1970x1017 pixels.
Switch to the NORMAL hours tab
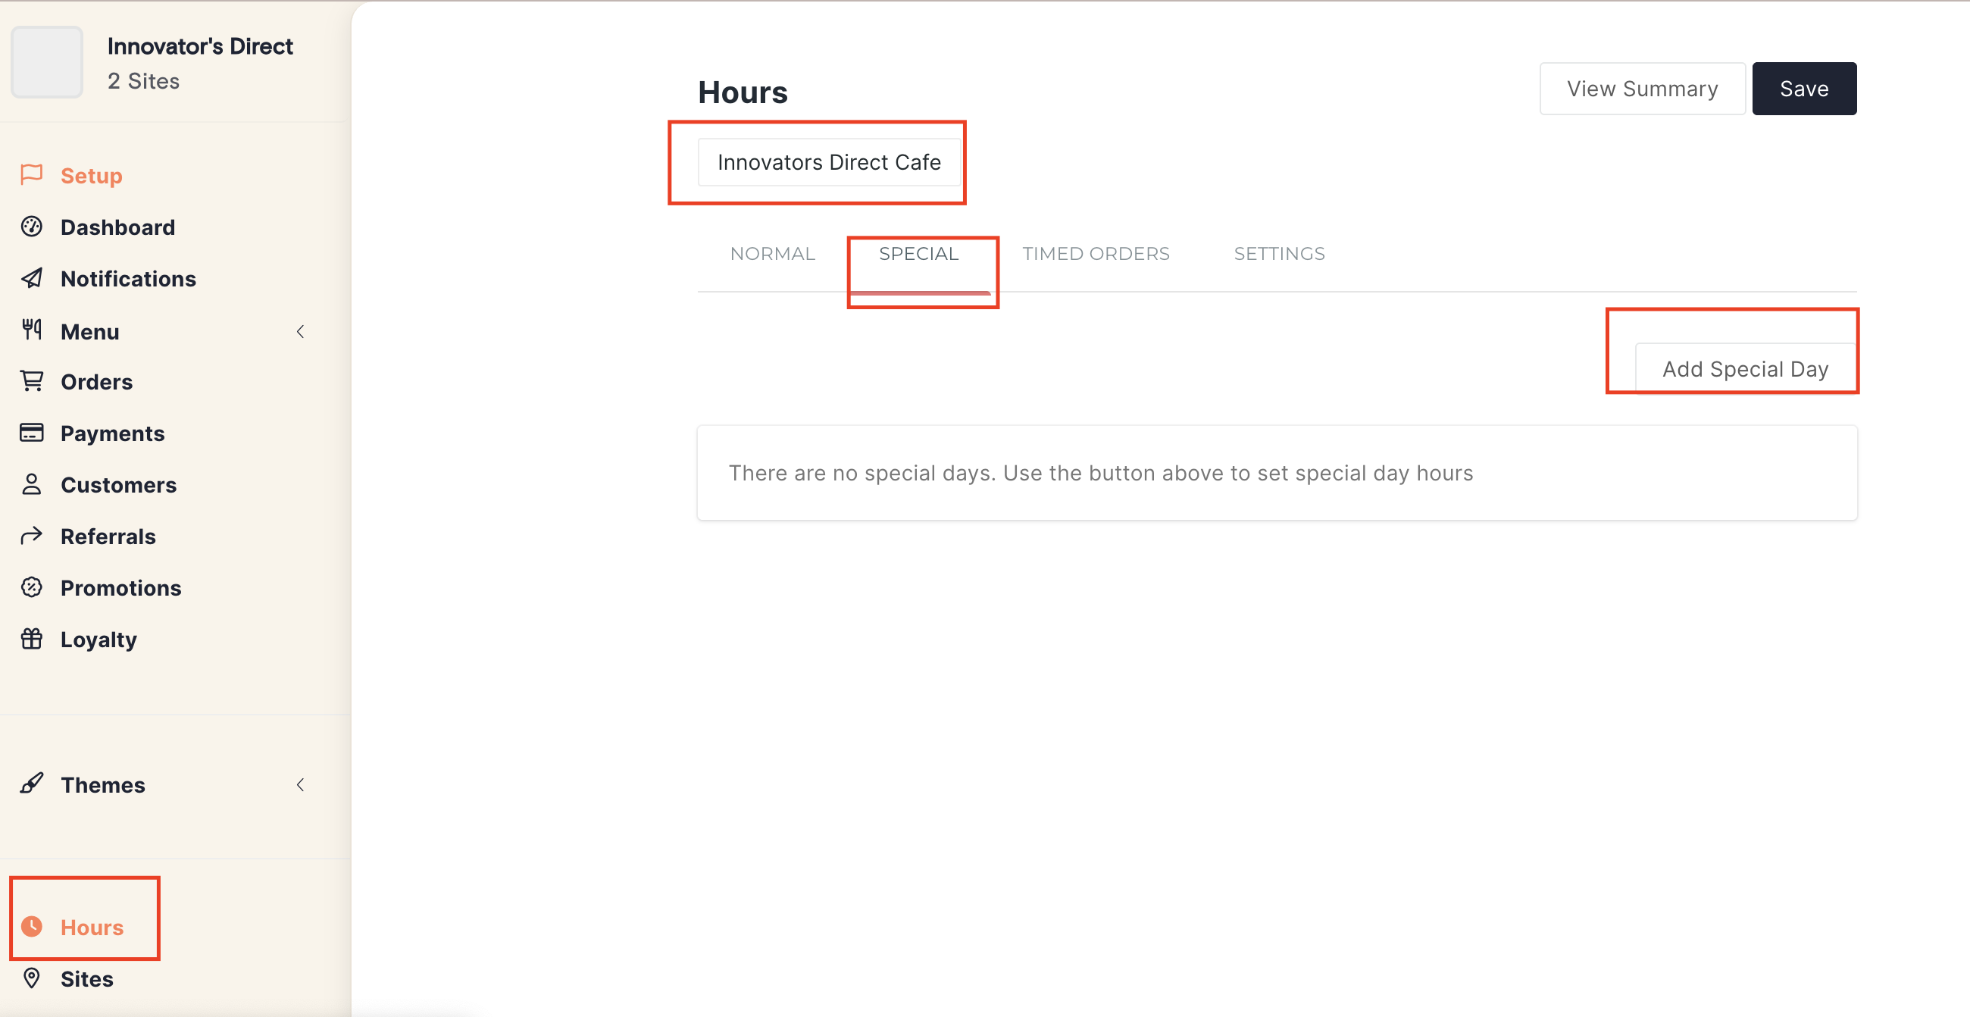tap(771, 254)
